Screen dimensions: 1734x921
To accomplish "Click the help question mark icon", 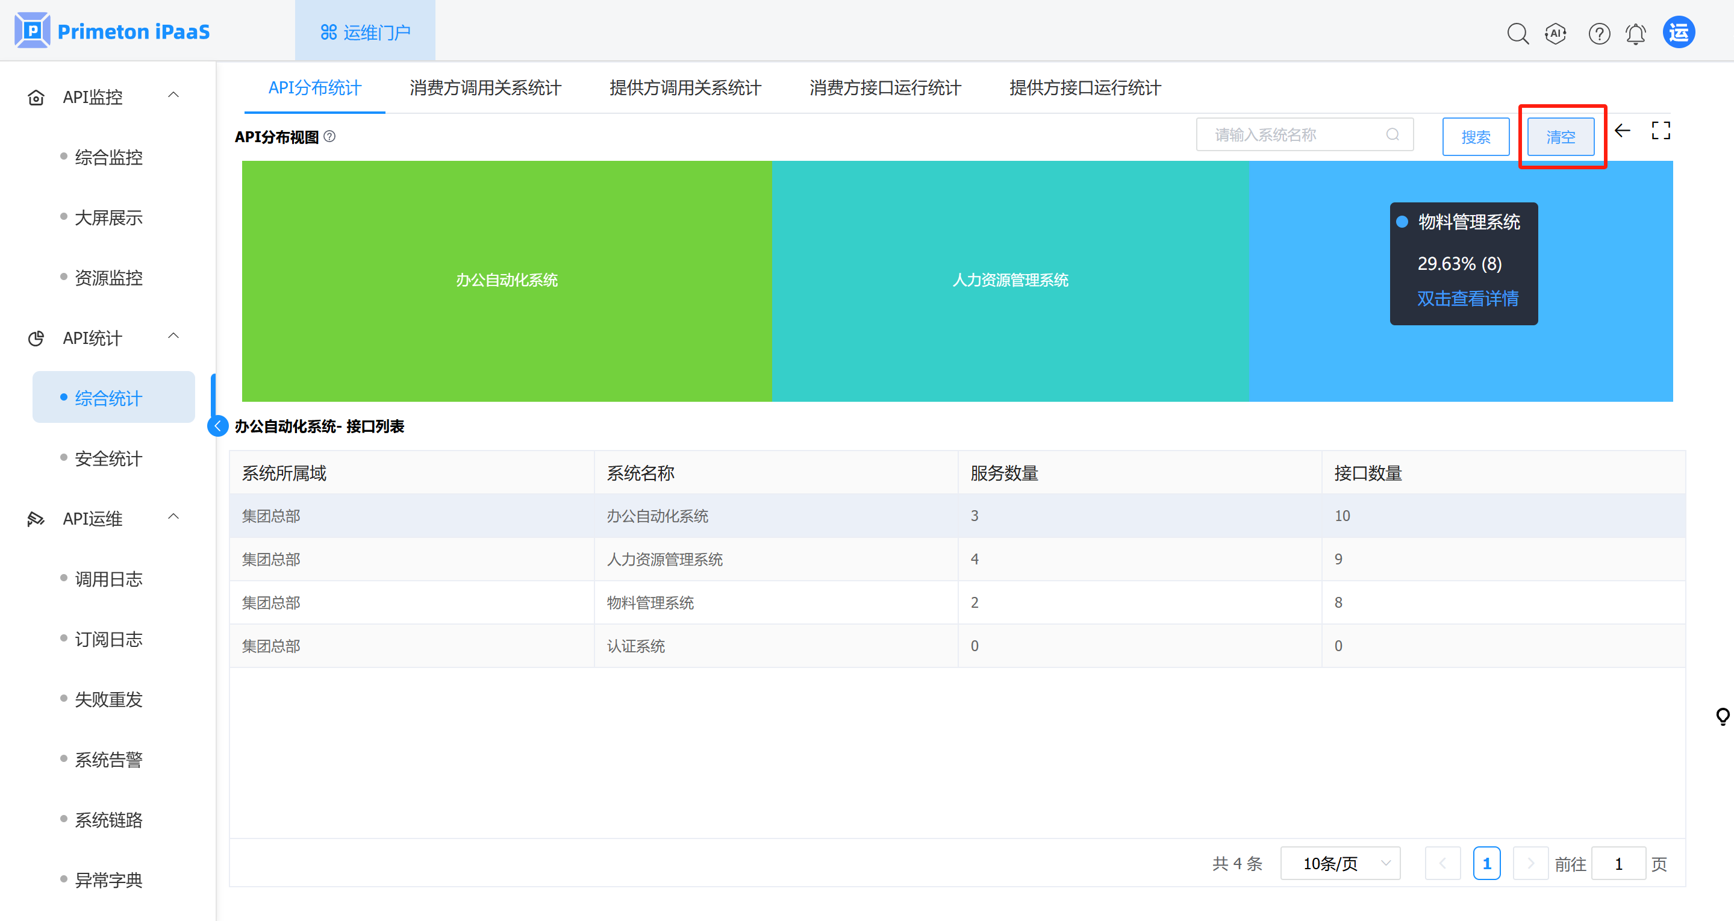I will 1598,33.
